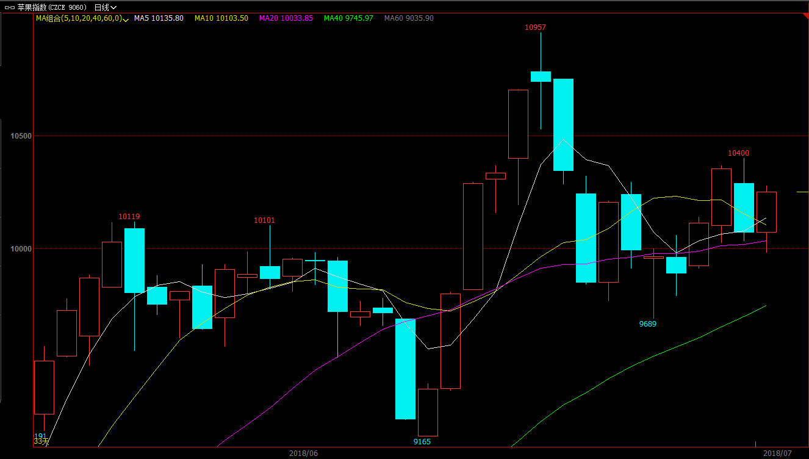Select the hollow candle with 9165 low
809x459 pixels.
click(428, 413)
